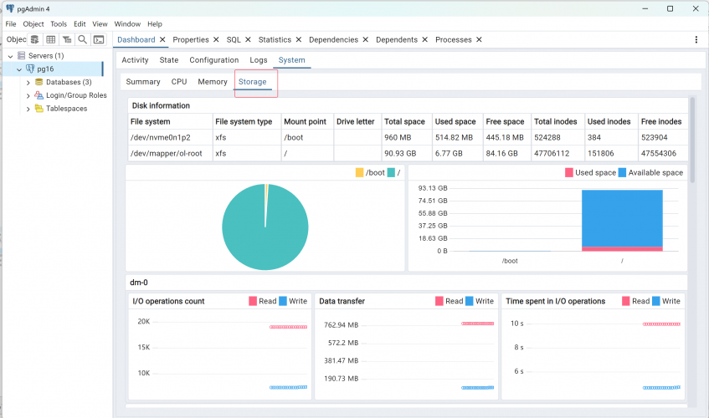This screenshot has width=709, height=418.
Task: Close the Statistics tab
Action: point(299,40)
